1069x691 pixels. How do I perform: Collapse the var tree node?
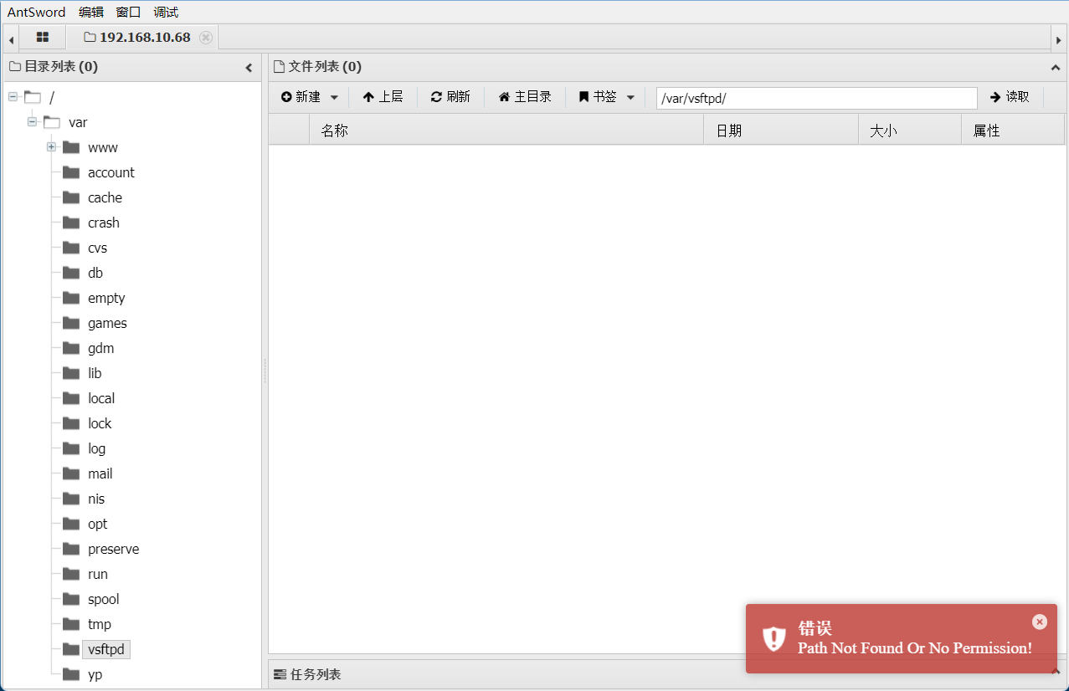pyautogui.click(x=32, y=122)
